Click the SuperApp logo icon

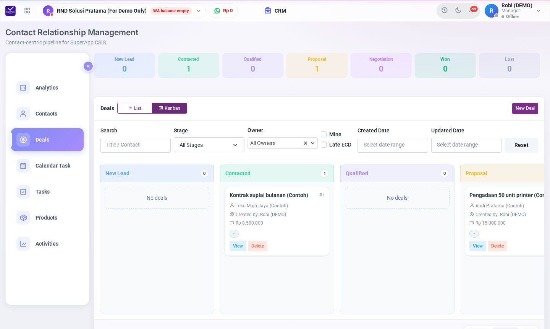click(x=10, y=11)
